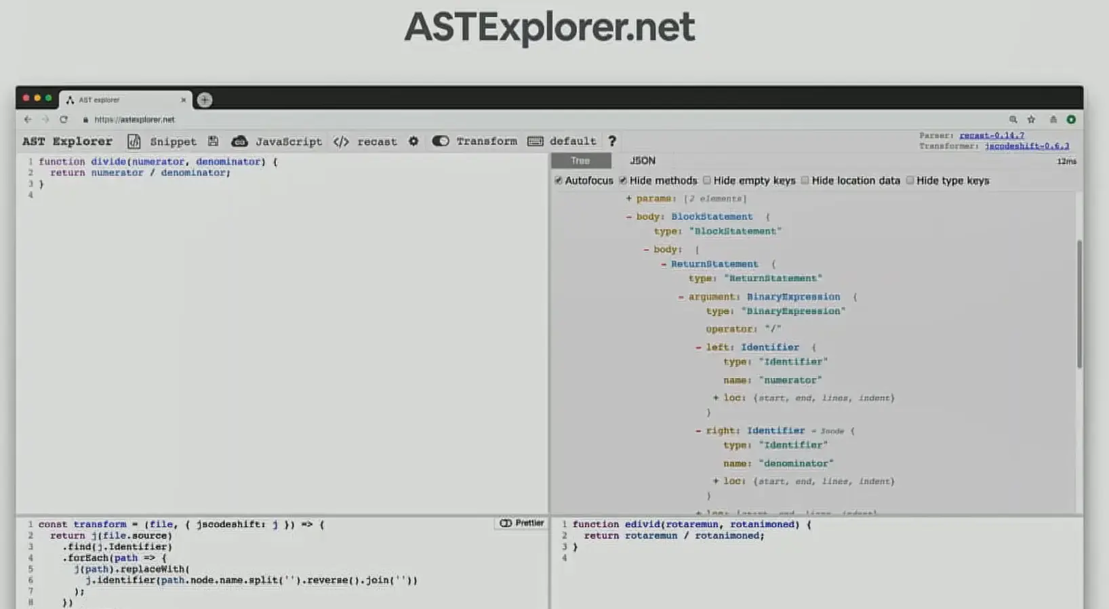This screenshot has height=609, width=1109.
Task: Expand loc under numerator identifier
Action: pyautogui.click(x=716, y=398)
